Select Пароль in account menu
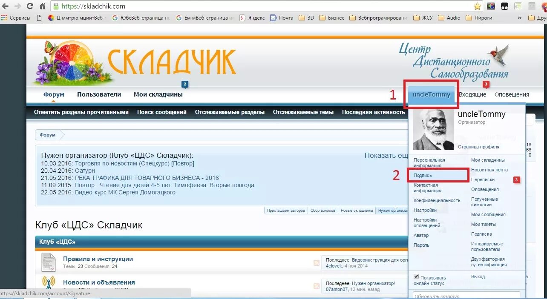This screenshot has height=299, width=547. [421, 245]
